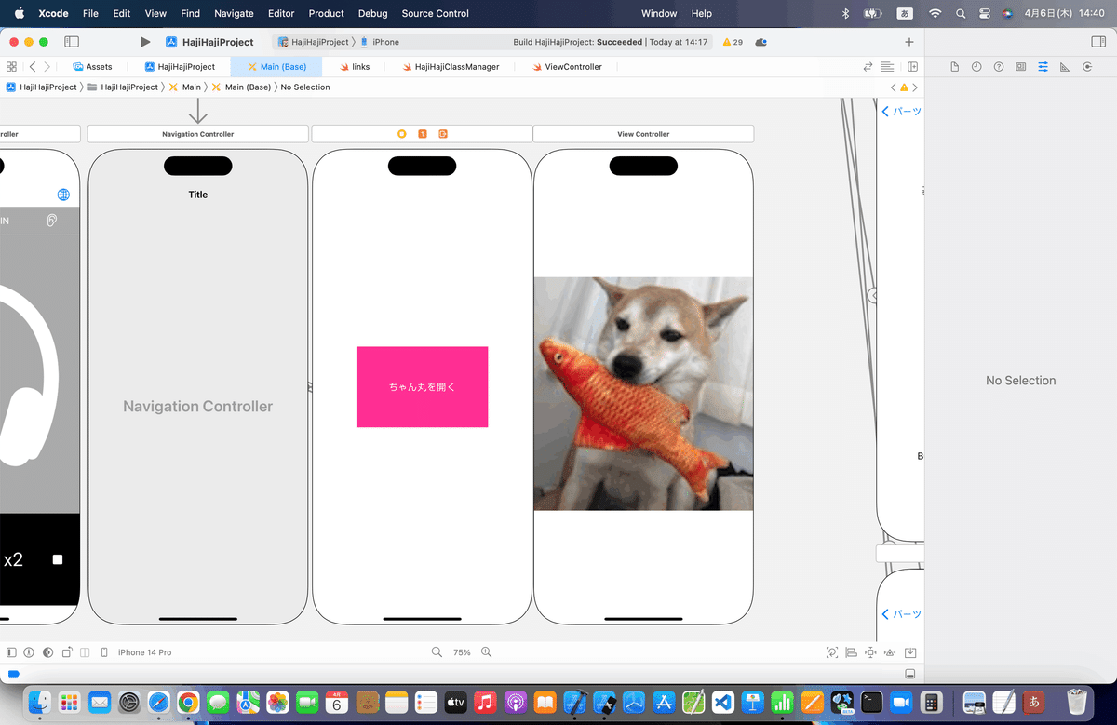Click the 75% zoom level
The width and height of the screenshot is (1117, 725).
pos(462,652)
